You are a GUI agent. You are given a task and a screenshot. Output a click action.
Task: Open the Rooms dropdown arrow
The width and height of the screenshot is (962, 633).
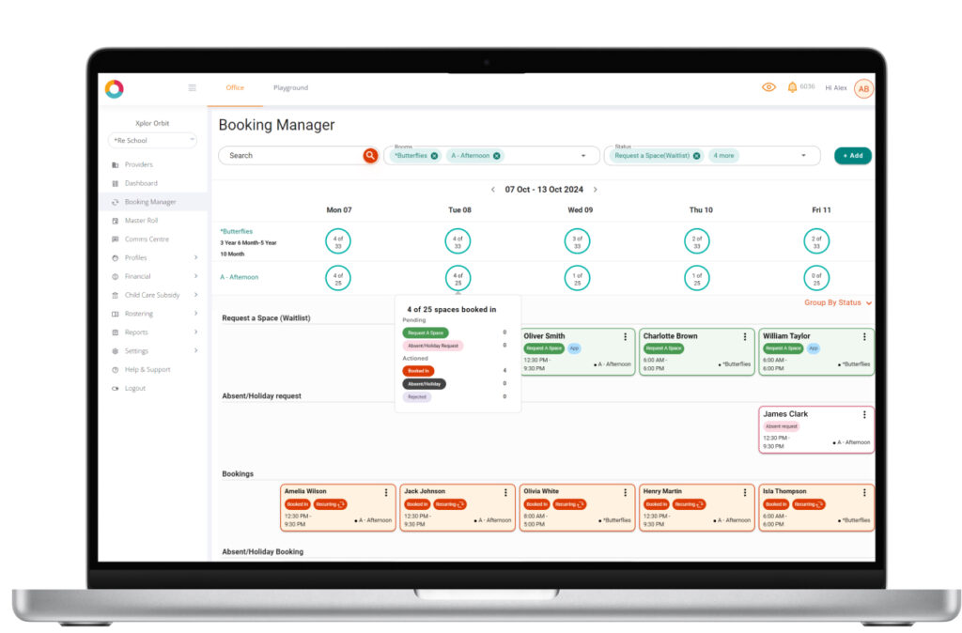point(582,156)
